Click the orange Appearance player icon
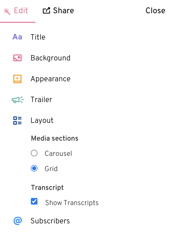The height and width of the screenshot is (233, 173). point(17,79)
